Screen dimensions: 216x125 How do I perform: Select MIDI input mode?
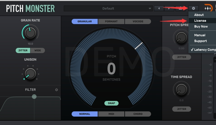point(111,114)
